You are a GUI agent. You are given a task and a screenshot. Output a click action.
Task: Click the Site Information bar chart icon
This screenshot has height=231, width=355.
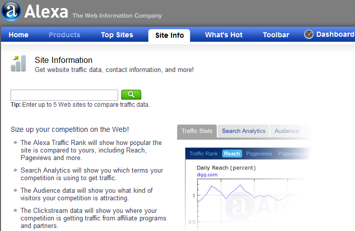click(x=18, y=63)
